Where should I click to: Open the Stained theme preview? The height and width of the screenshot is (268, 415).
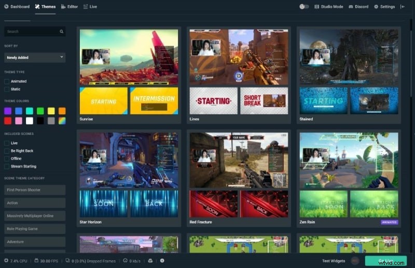point(349,57)
